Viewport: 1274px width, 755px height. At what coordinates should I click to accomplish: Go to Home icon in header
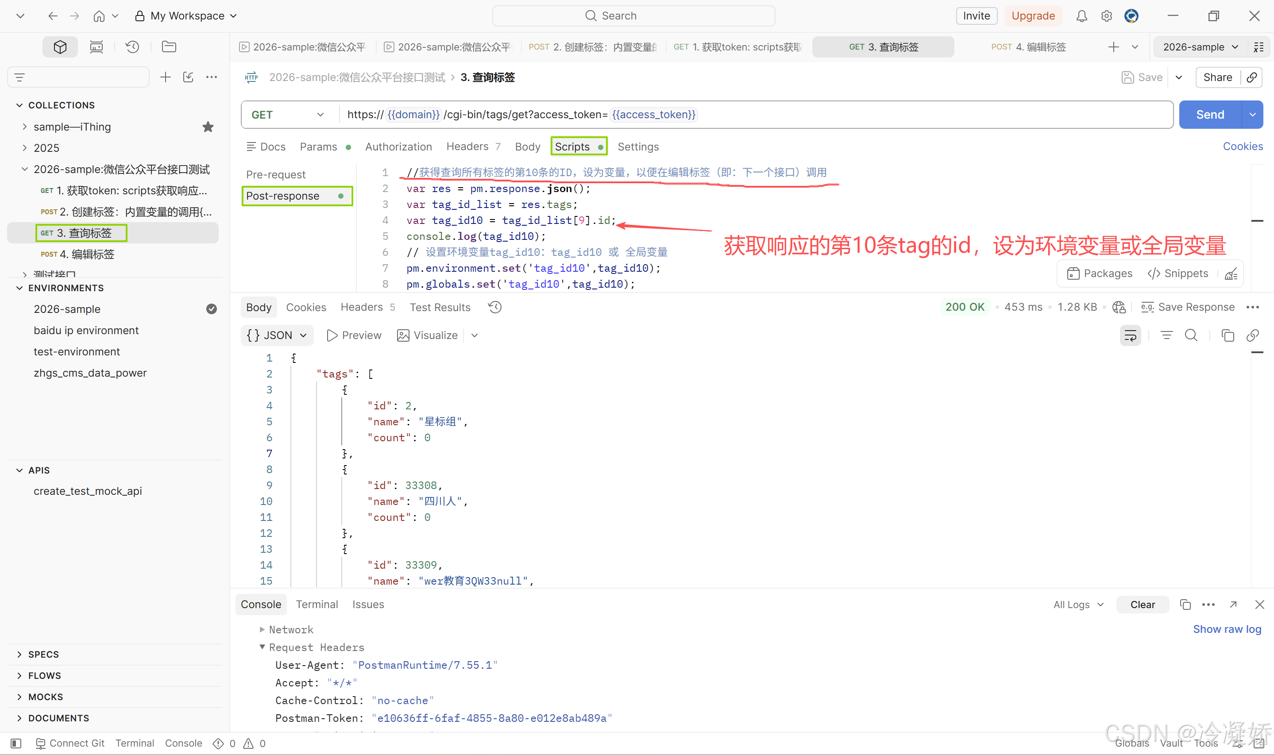coord(99,16)
